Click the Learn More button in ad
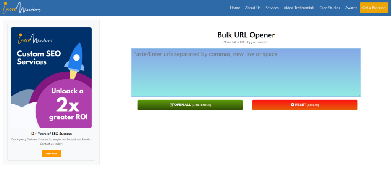The image size is (391, 182). 52,153
